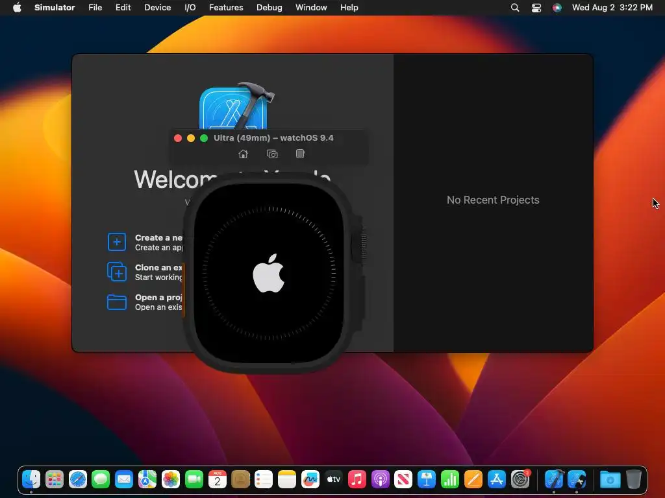Screen dimensions: 665x498
Task: Select Open a project option in Xcode
Action: click(145, 302)
